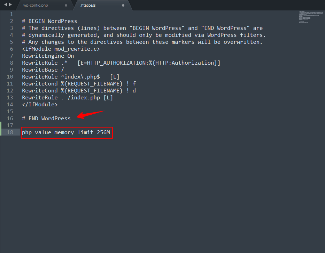Viewport: 325px width, 253px height.
Task: Click the RewriteCond line ending '!-f'
Action: 79,84
